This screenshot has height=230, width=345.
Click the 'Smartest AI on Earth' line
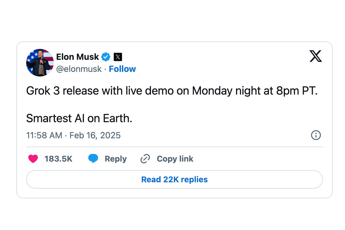(79, 118)
